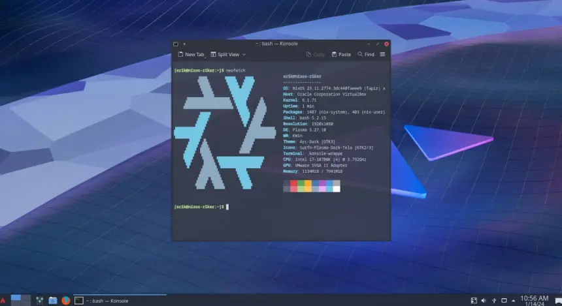
Task: Expand the Split View dropdown arrow
Action: [244, 54]
